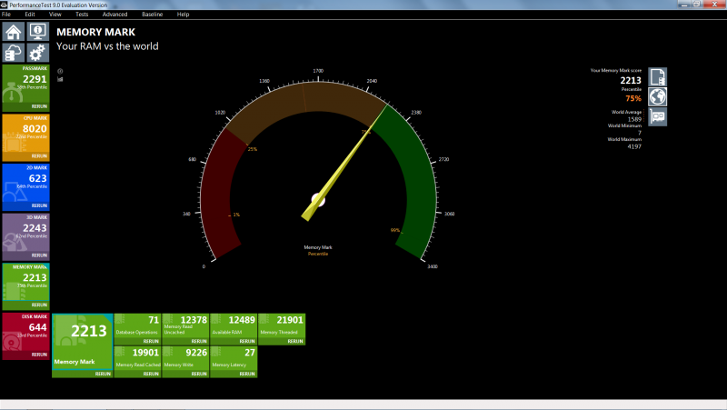
Task: Open the System Information monitor icon
Action: click(37, 32)
